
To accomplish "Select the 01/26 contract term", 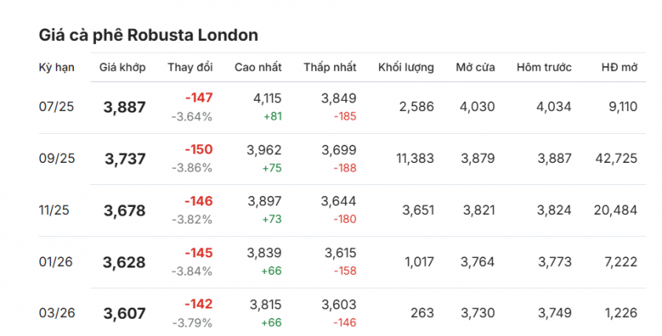I will click(57, 262).
